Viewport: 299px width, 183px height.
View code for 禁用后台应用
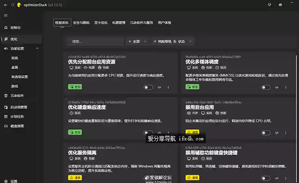[x=277, y=133]
